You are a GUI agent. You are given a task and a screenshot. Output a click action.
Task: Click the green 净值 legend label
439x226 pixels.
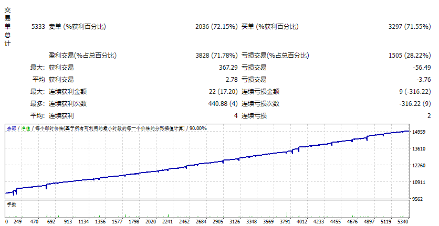coord(26,128)
